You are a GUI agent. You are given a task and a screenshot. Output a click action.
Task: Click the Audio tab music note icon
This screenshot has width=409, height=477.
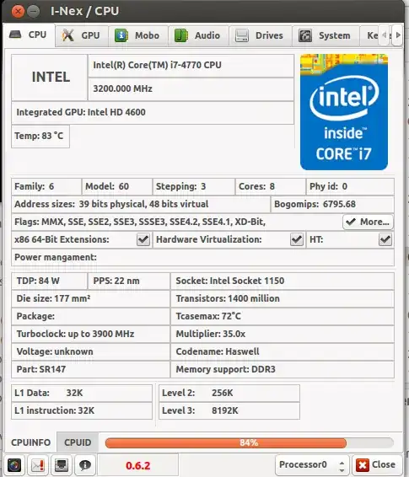180,35
